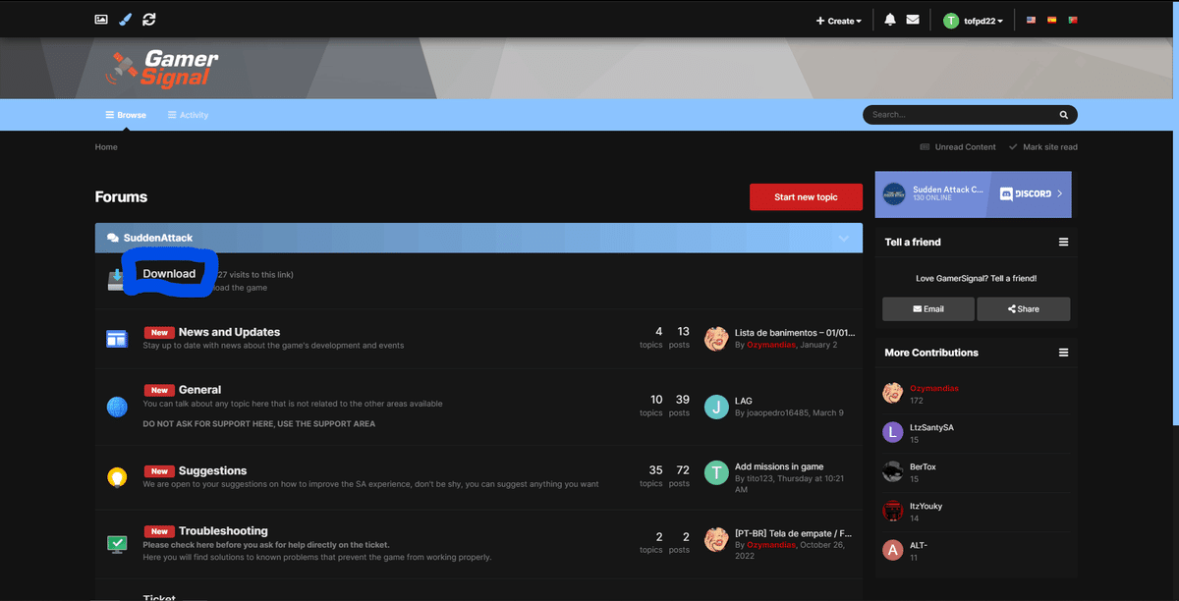Open the General forum
The width and height of the screenshot is (1179, 601).
199,390
